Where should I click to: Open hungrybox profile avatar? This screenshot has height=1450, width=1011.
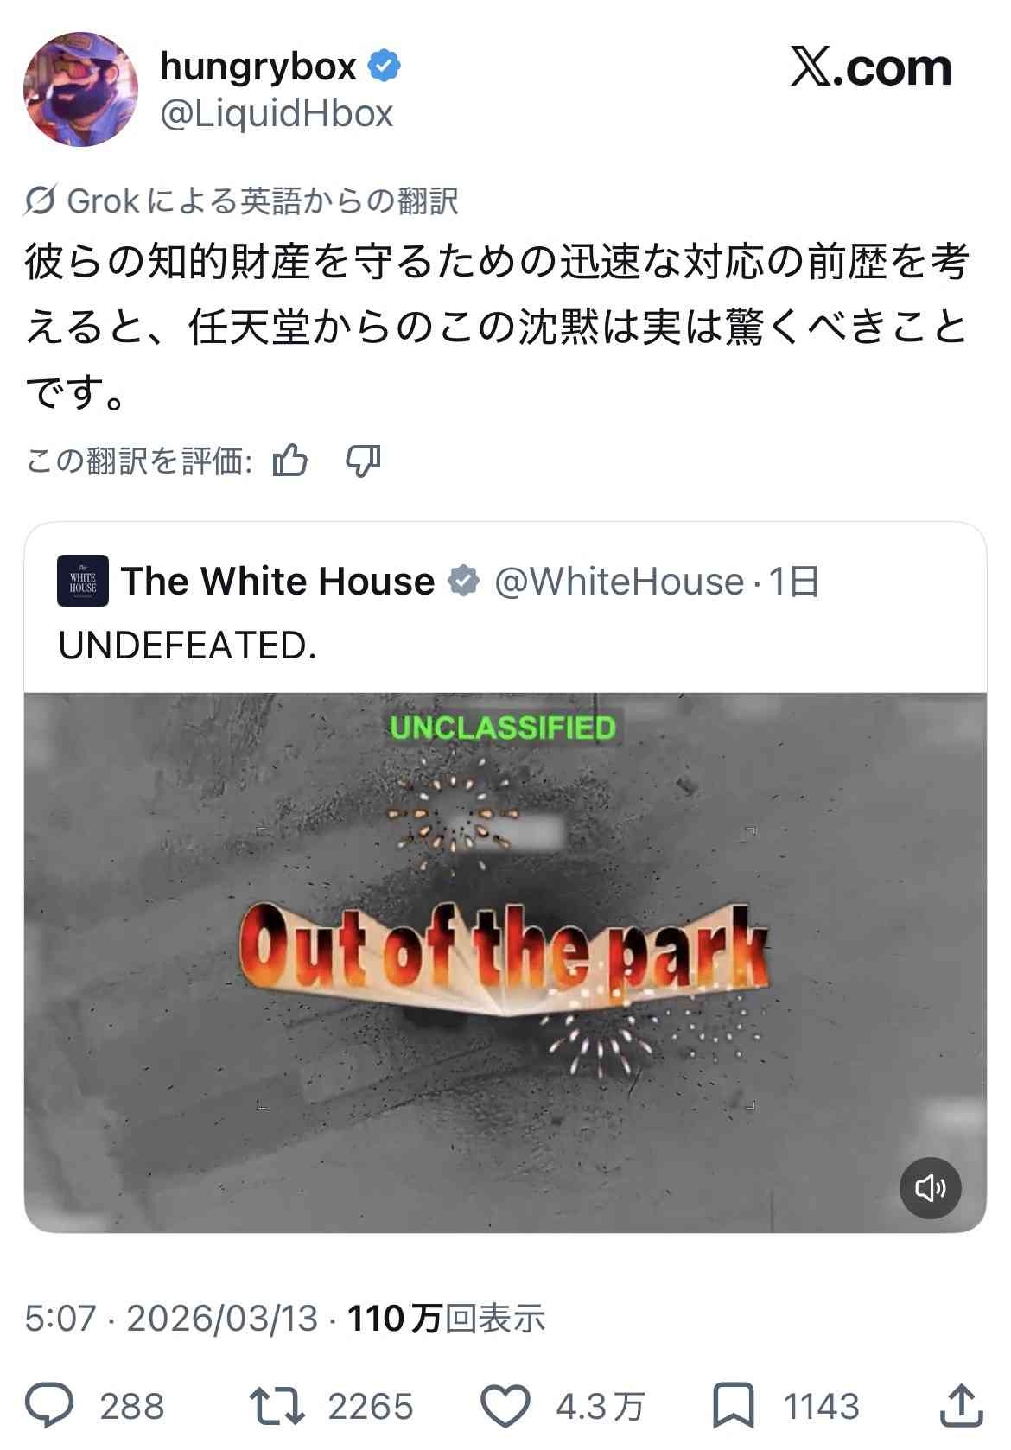[x=80, y=90]
